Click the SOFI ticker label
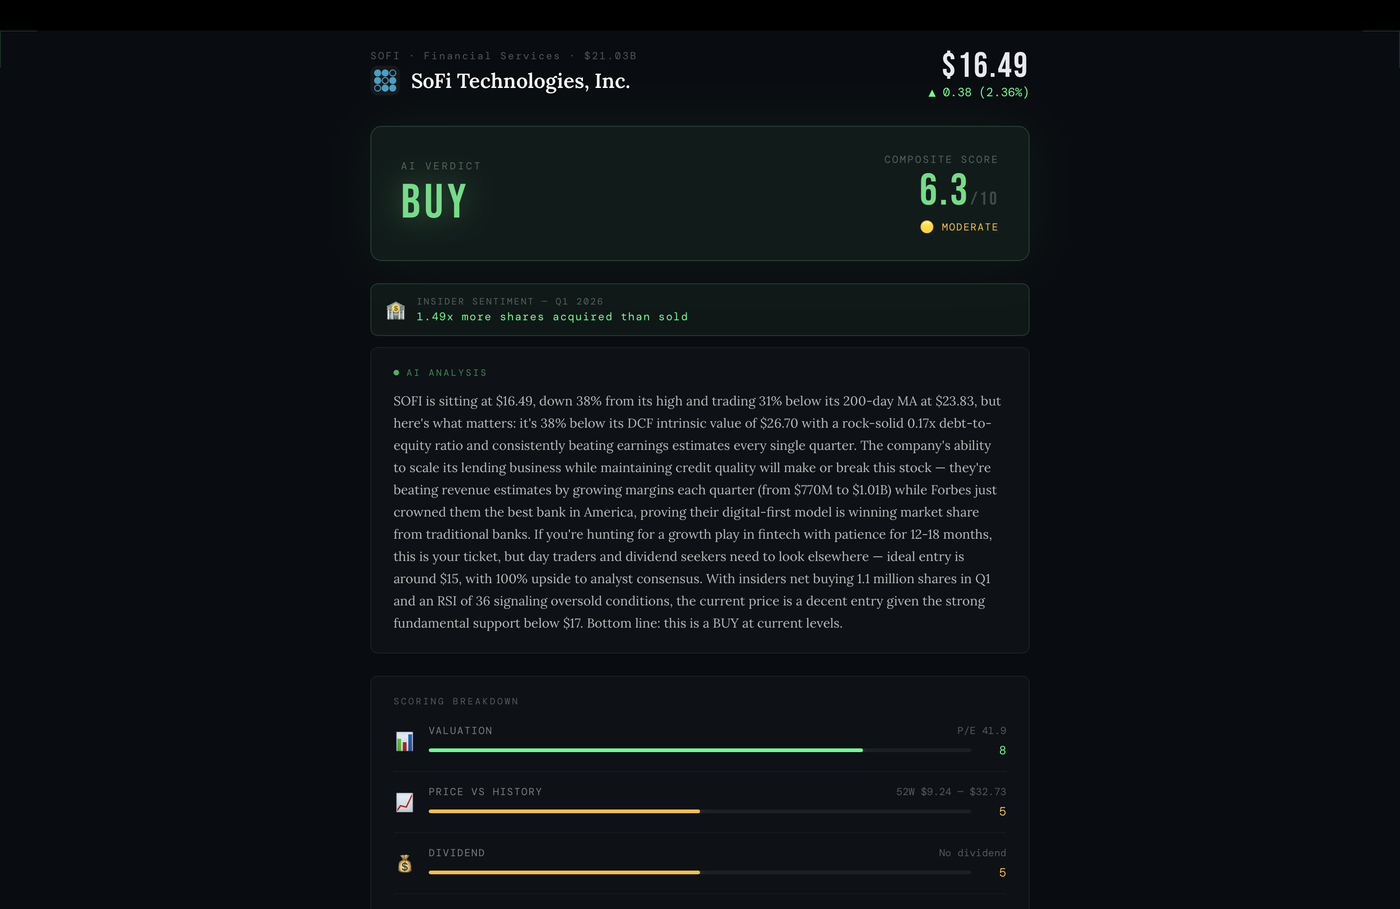Viewport: 1400px width, 909px height. click(385, 55)
